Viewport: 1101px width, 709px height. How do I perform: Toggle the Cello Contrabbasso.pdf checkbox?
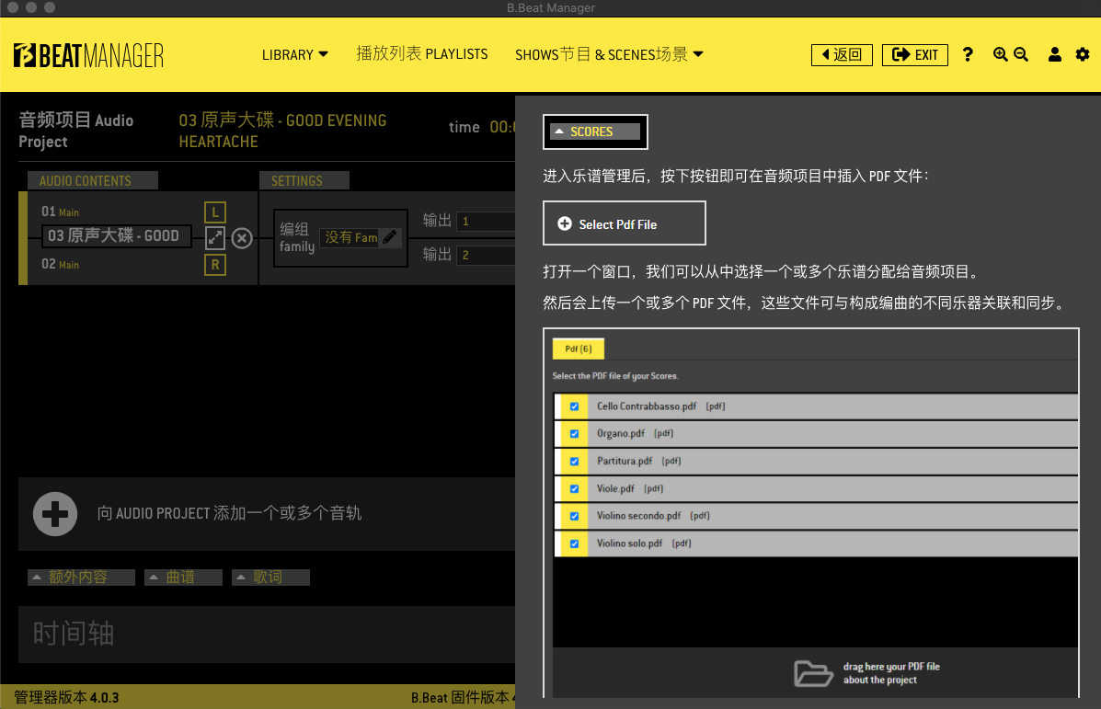tap(574, 406)
